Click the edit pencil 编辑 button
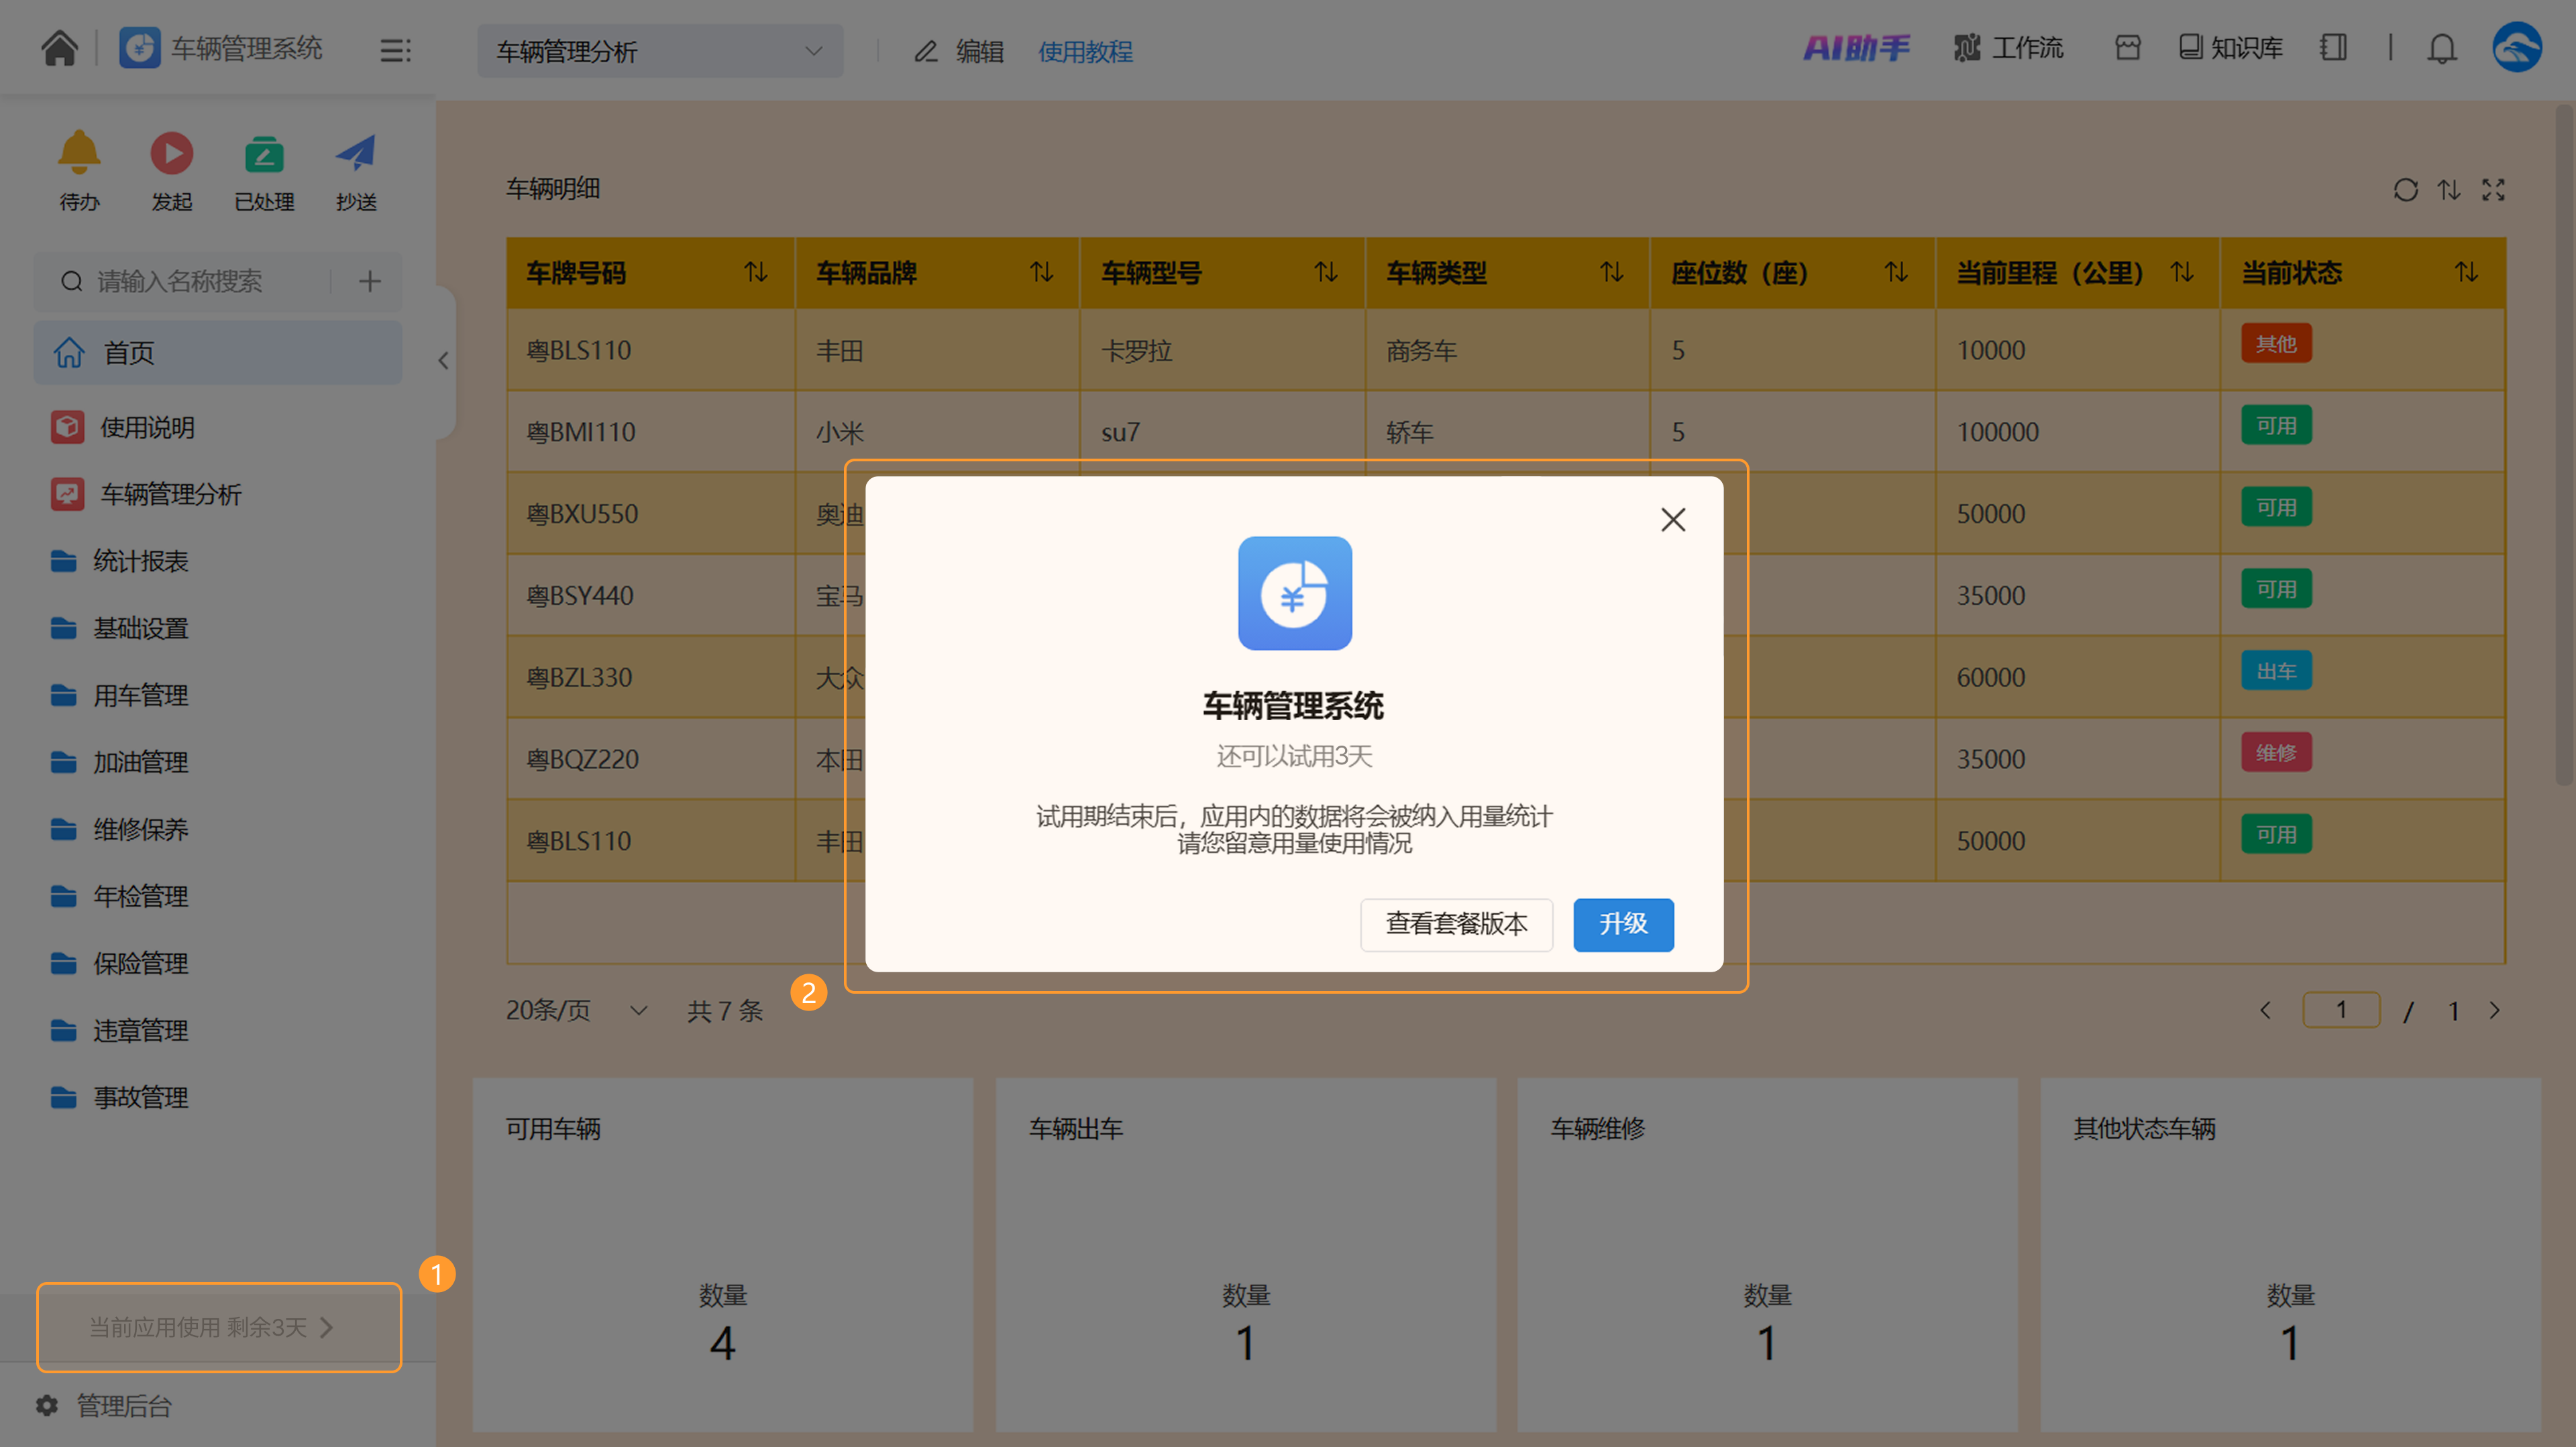 point(958,51)
